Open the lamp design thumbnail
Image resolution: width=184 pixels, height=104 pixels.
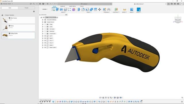pos(5,28)
